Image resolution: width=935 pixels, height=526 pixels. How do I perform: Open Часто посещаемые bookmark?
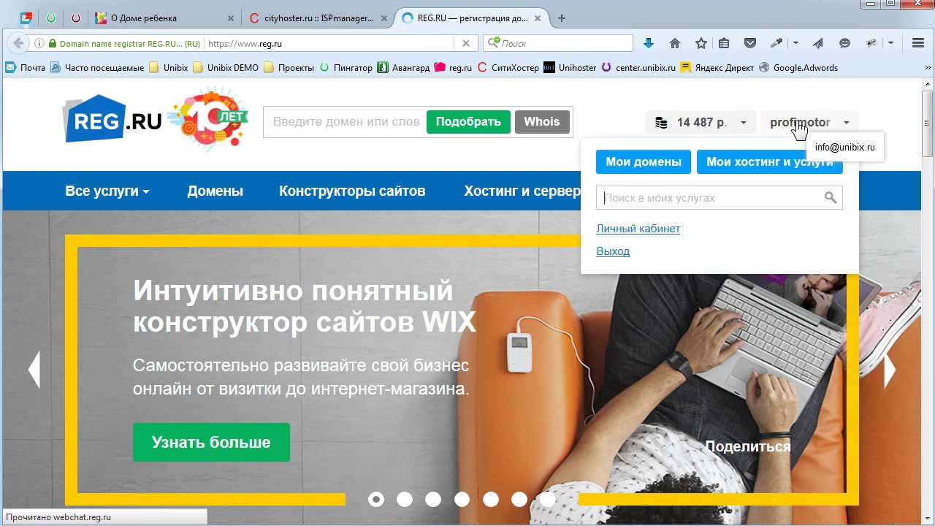pos(97,67)
